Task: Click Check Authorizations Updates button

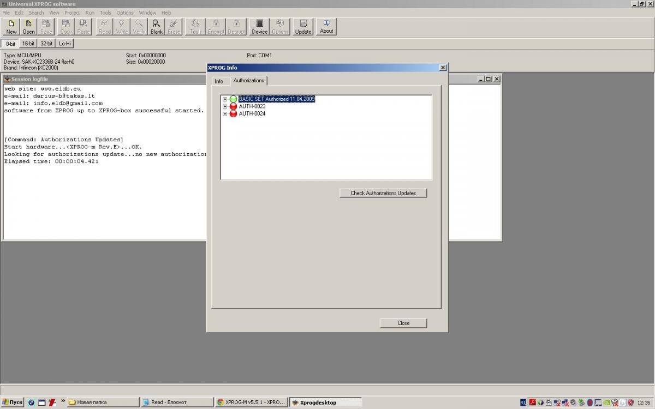Action: click(383, 193)
